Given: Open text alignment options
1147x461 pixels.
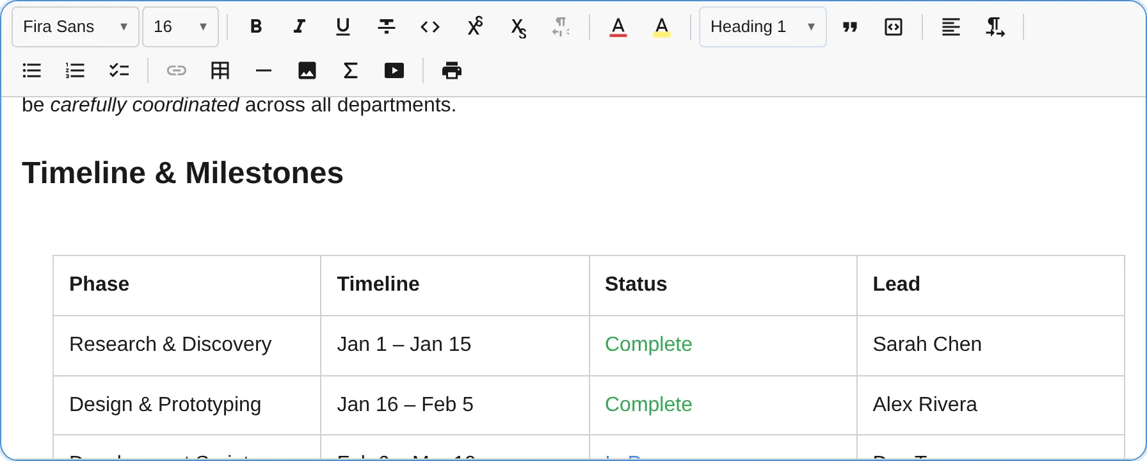Looking at the screenshot, I should (951, 27).
